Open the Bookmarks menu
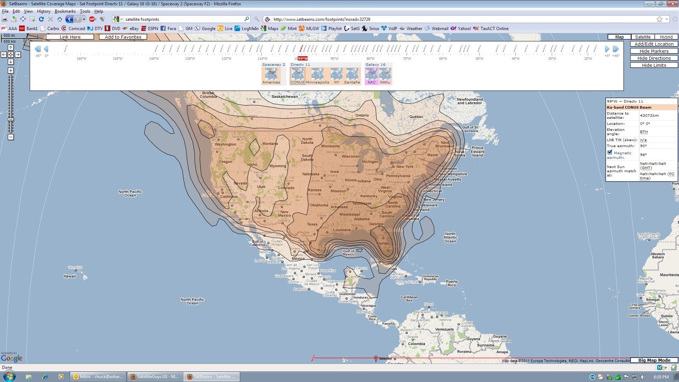Screen dimensions: 679x382 (65, 11)
